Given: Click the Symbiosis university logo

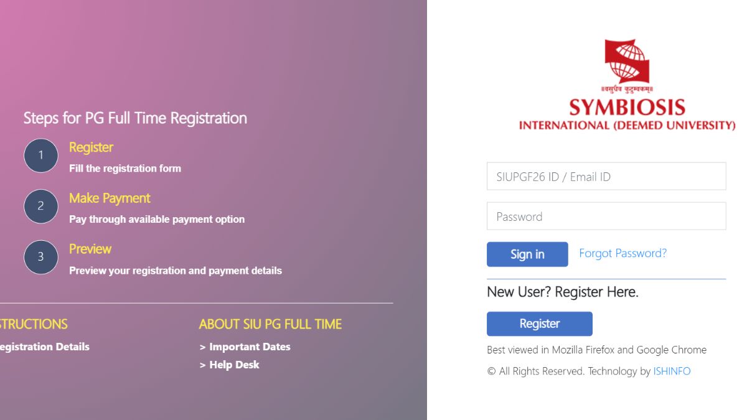Looking at the screenshot, I should 626,85.
